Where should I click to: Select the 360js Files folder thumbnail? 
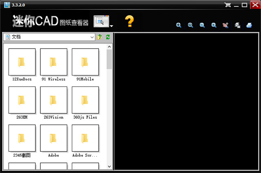(85, 100)
